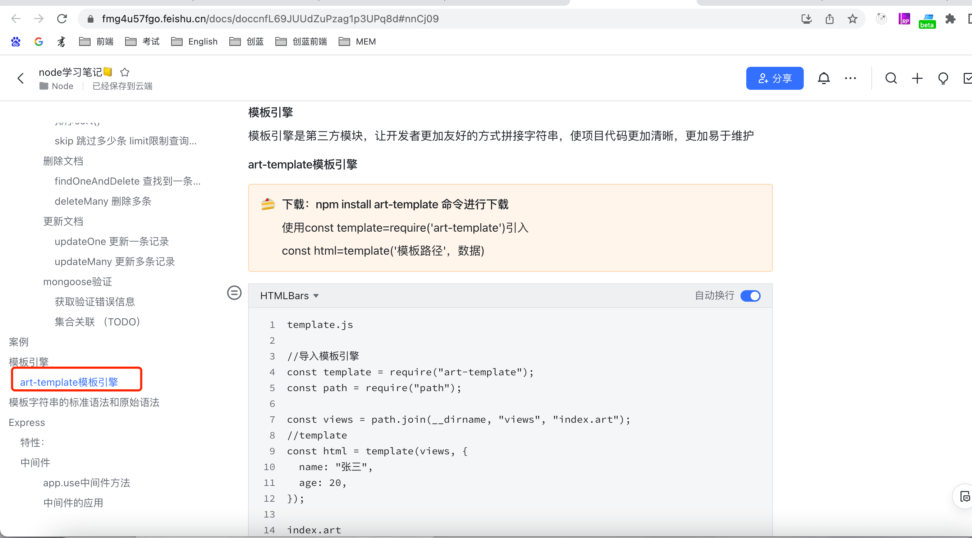Click the cake emoji in callout
This screenshot has width=972, height=538.
click(268, 204)
